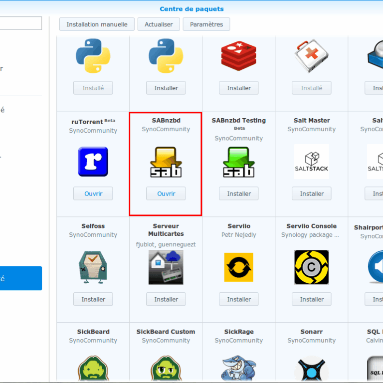Click the Serveur Multicartes house icon
The image size is (383, 383).
(x=166, y=267)
